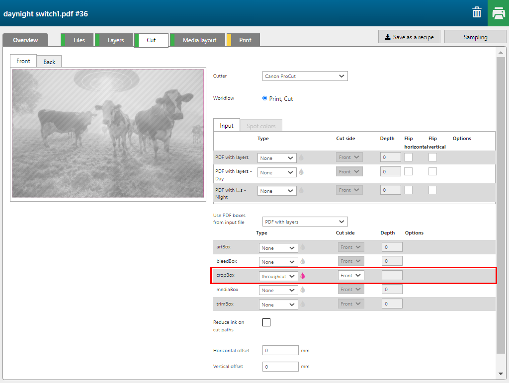This screenshot has height=383, width=509.
Task: Click the green printer icon
Action: coord(498,13)
